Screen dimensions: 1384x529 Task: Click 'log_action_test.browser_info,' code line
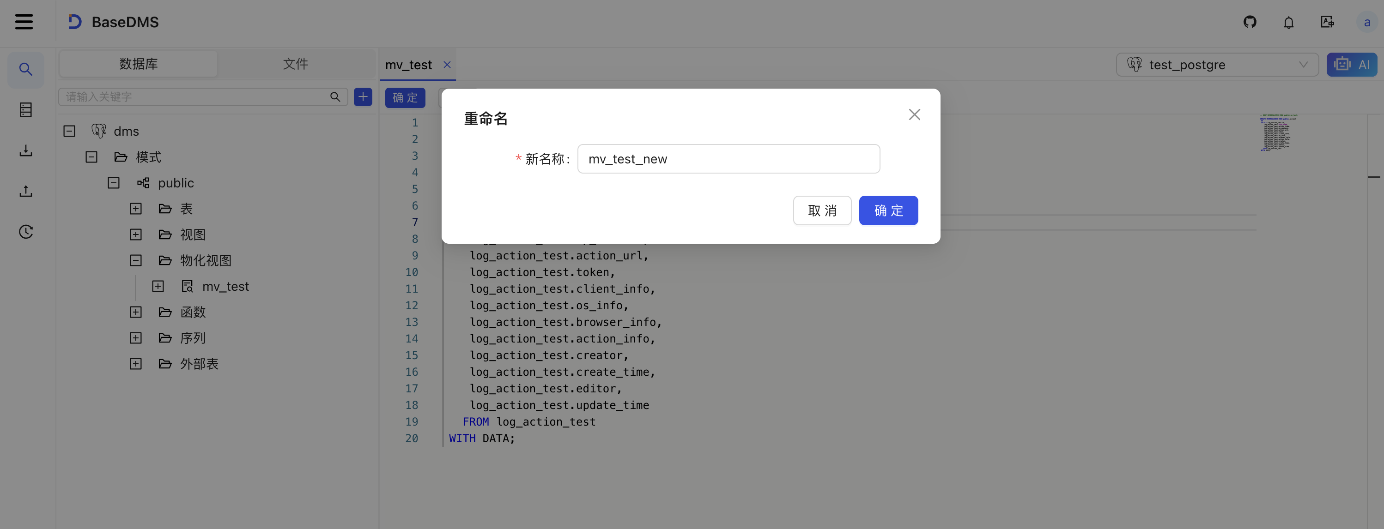(x=566, y=322)
